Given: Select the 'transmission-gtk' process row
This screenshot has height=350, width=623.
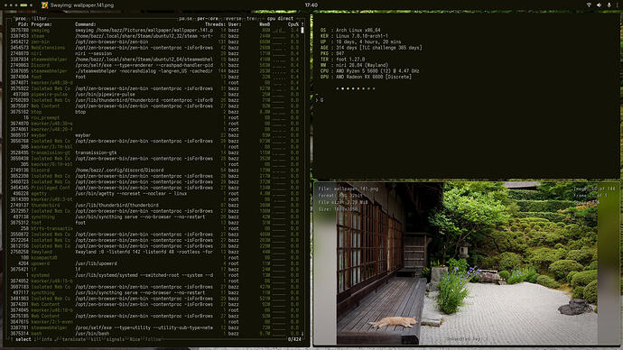Looking at the screenshot, I should (x=154, y=152).
